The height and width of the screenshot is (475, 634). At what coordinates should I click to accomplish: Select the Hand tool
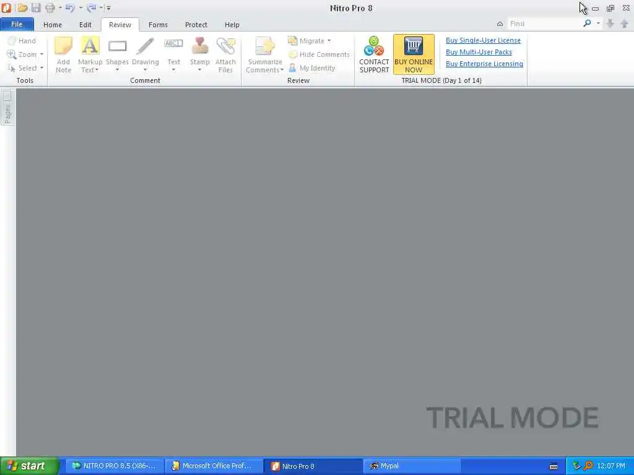22,41
